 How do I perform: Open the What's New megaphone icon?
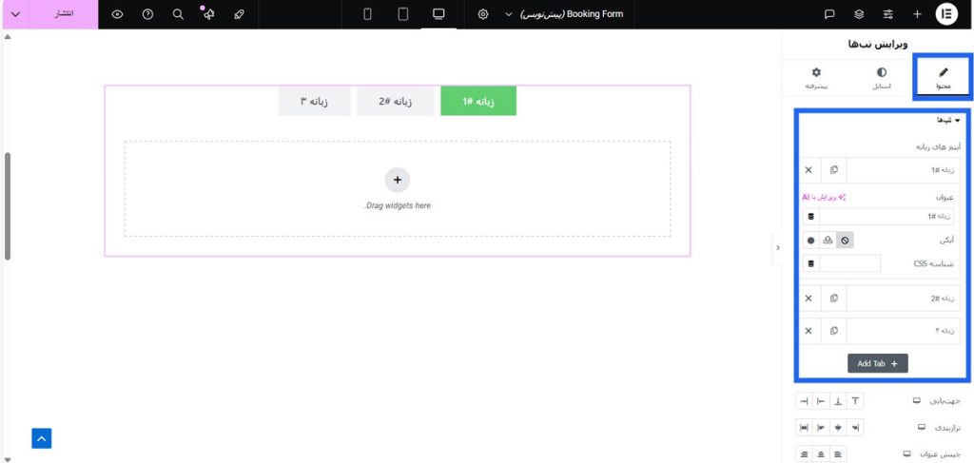coord(208,14)
